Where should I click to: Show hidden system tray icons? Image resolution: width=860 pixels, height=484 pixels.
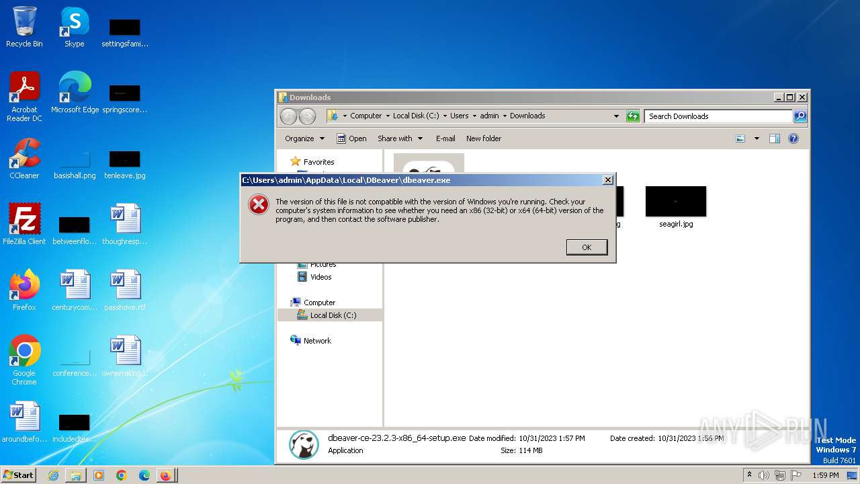click(749, 475)
